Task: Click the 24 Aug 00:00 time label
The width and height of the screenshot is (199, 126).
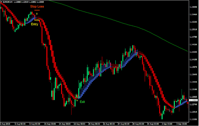Action: (123, 124)
